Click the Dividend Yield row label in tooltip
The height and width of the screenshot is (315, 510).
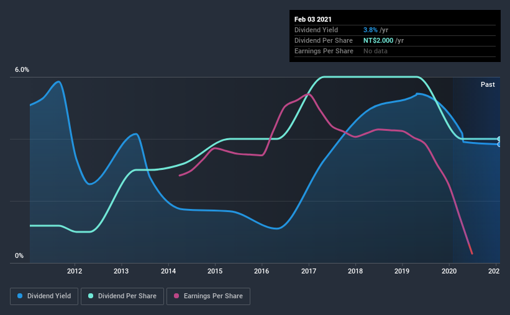tap(316, 30)
